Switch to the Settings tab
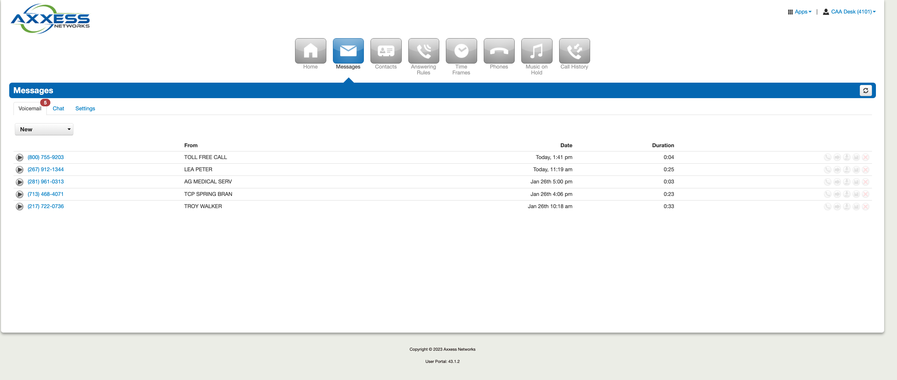The image size is (897, 380). pos(85,109)
